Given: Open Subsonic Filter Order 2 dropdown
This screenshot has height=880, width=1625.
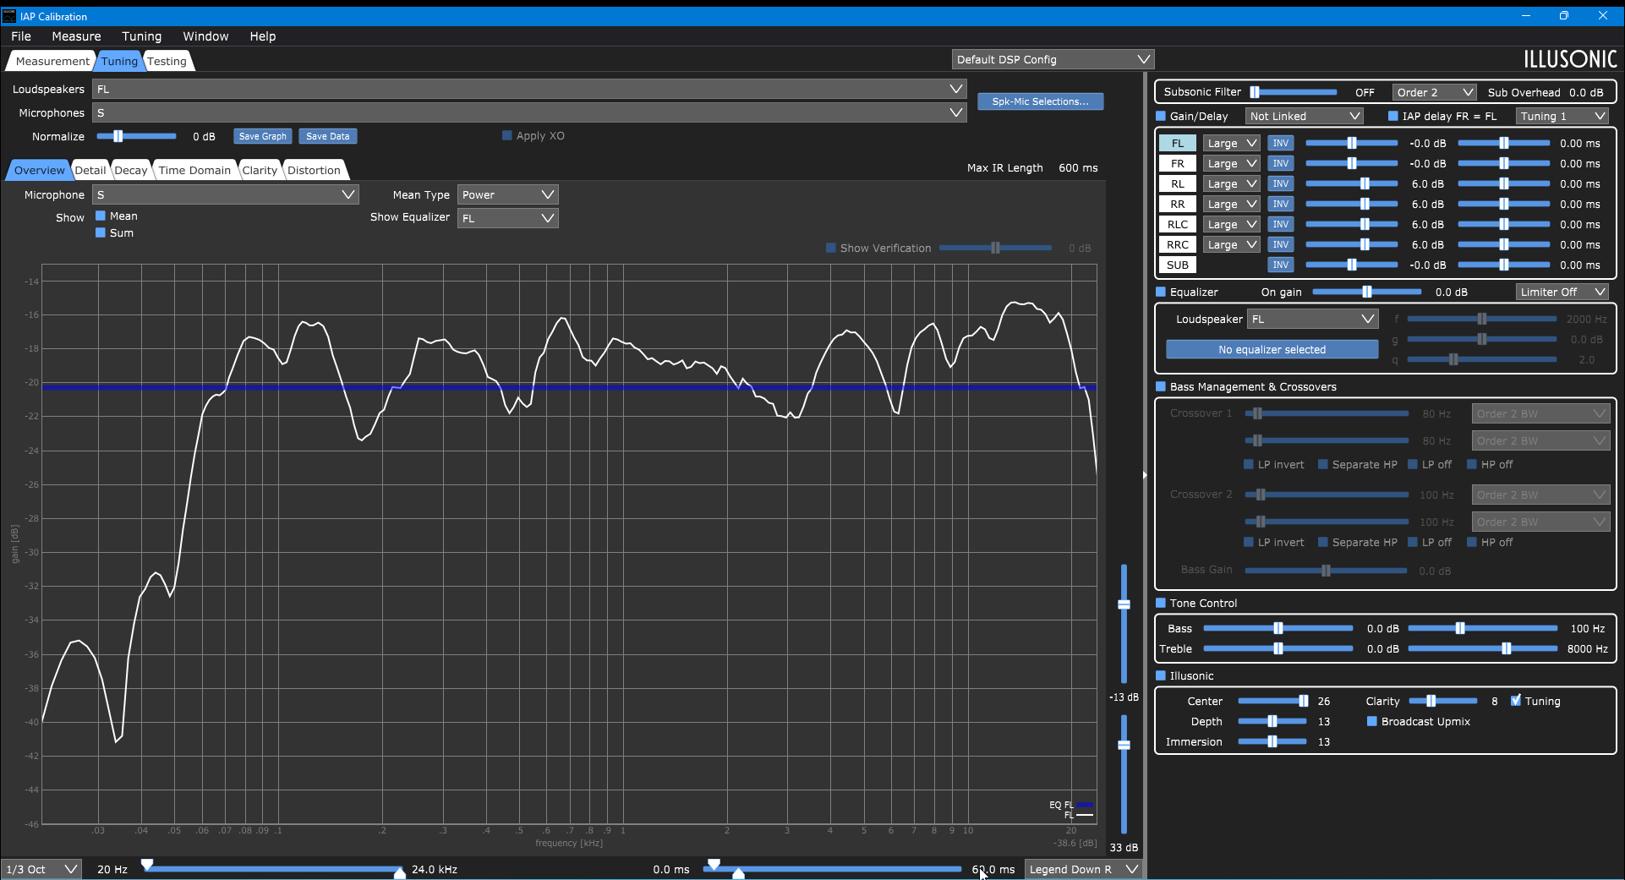Looking at the screenshot, I should pos(1434,92).
